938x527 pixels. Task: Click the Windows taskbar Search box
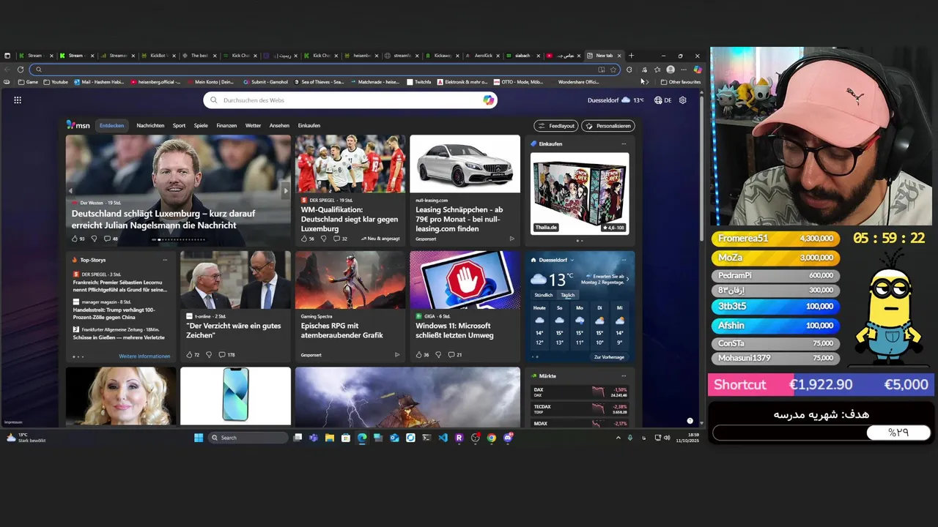coord(248,438)
